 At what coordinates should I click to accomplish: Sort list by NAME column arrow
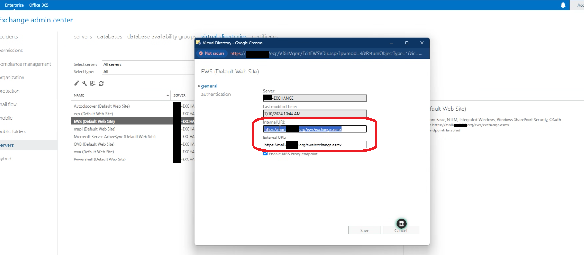(x=168, y=95)
